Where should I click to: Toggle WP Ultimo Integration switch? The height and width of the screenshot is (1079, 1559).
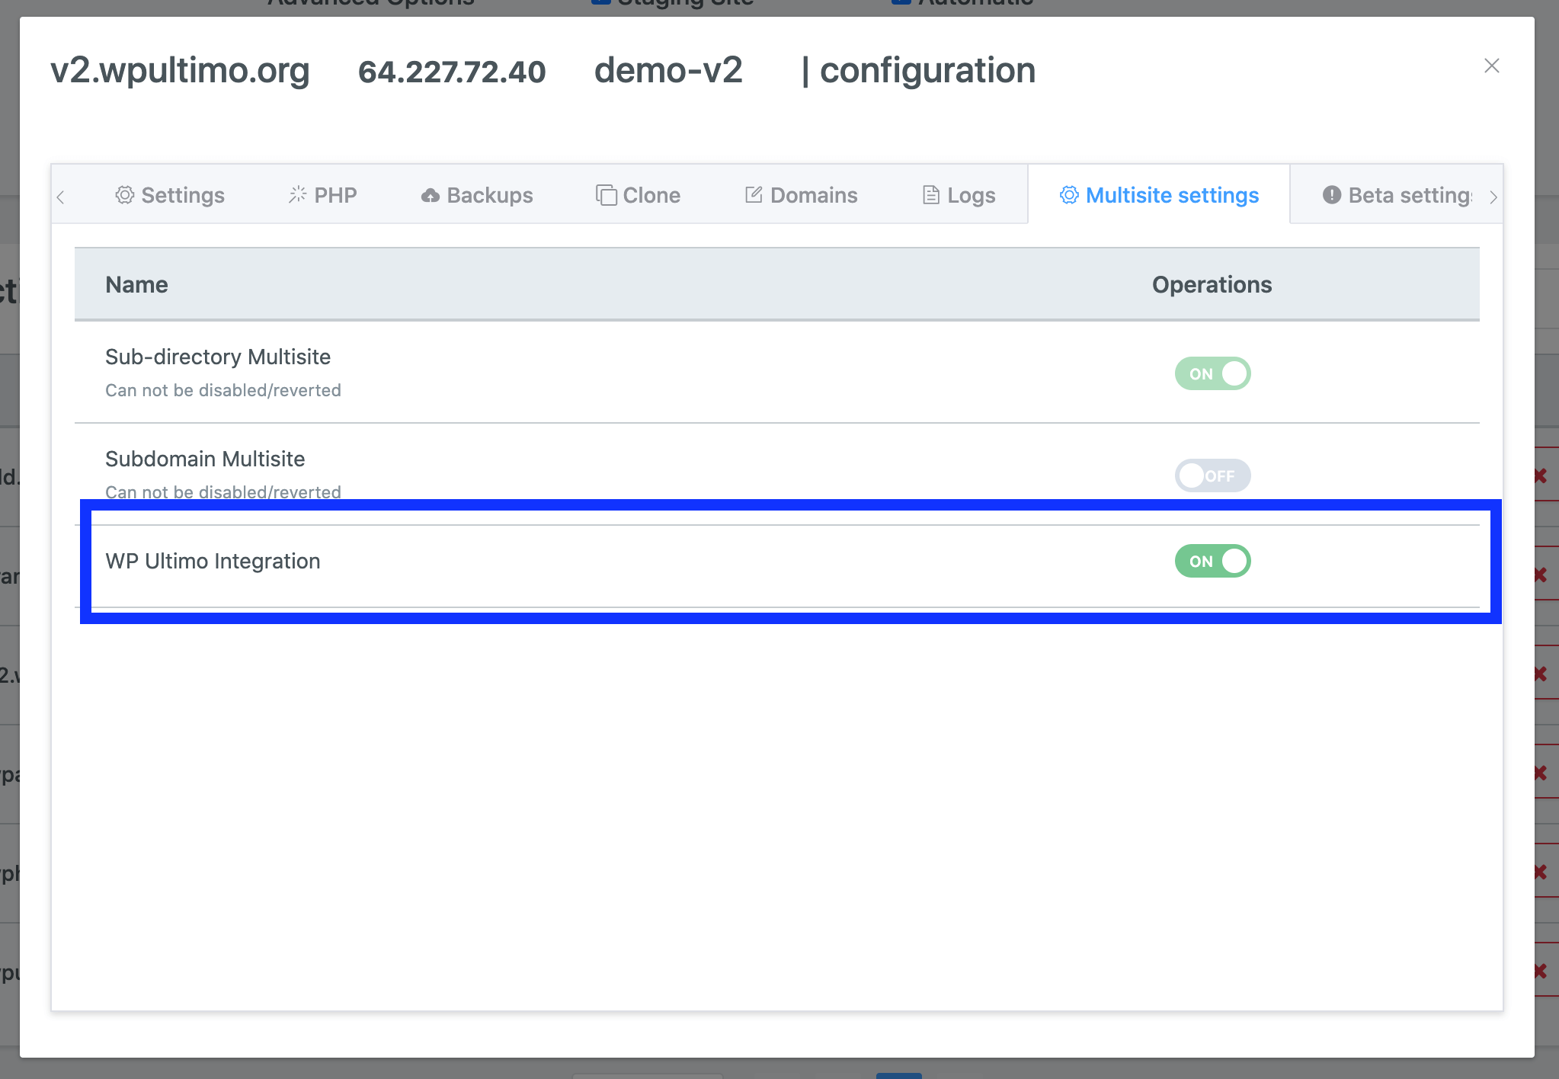(1212, 561)
